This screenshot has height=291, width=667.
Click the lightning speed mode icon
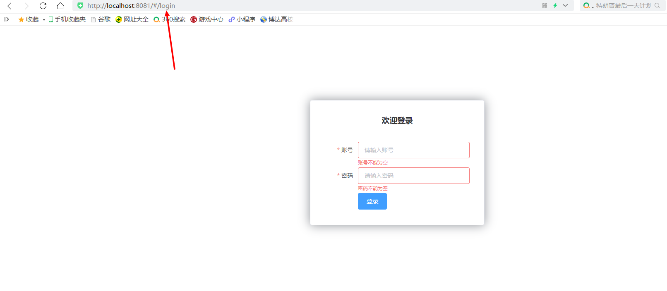click(555, 5)
